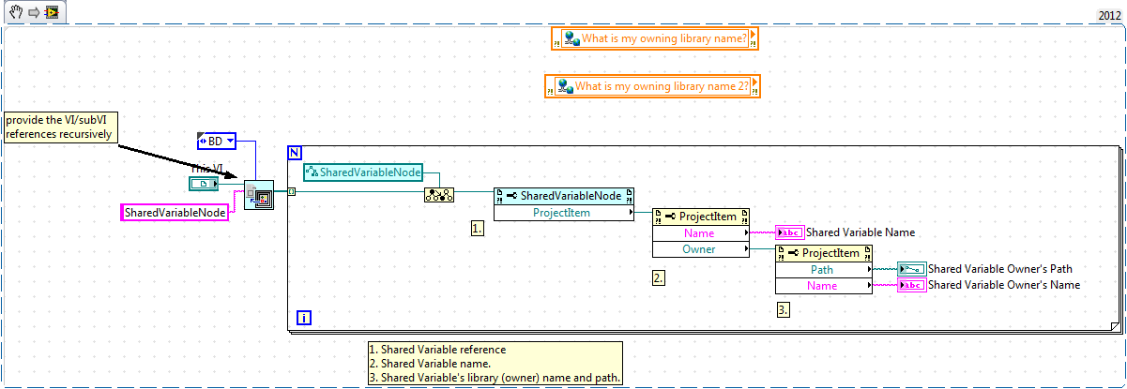The image size is (1127, 389).
Task: Click the For Loop count terminal N
Action: (x=295, y=152)
